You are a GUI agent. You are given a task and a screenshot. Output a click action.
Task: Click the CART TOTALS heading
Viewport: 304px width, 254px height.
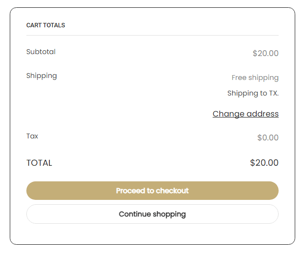pos(45,25)
